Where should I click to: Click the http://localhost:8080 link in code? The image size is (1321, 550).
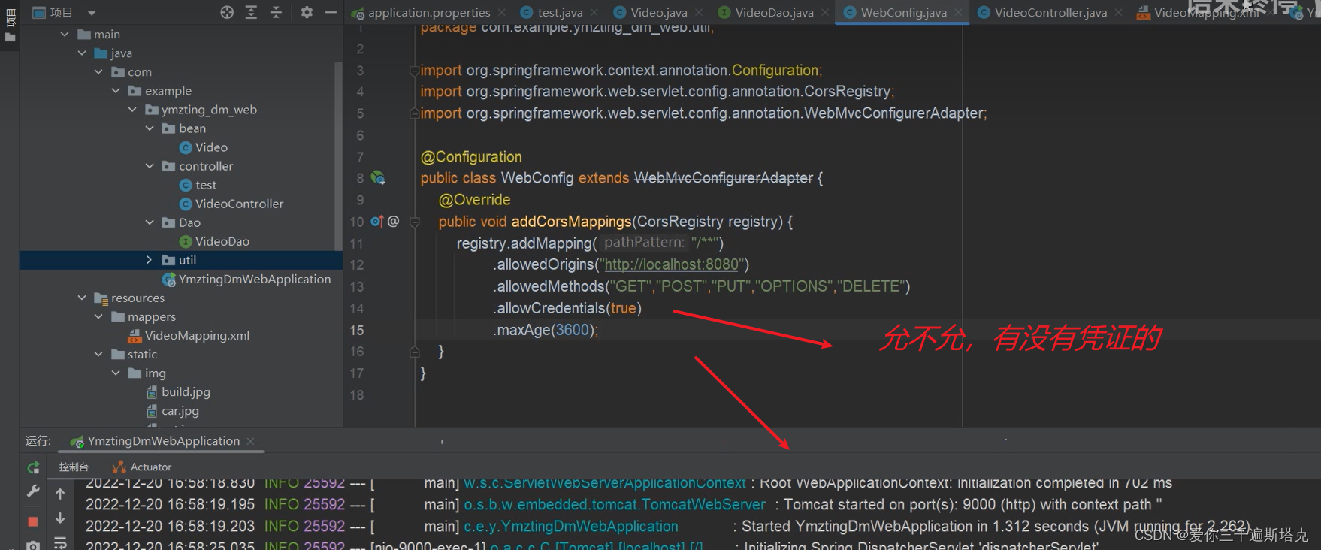[672, 264]
